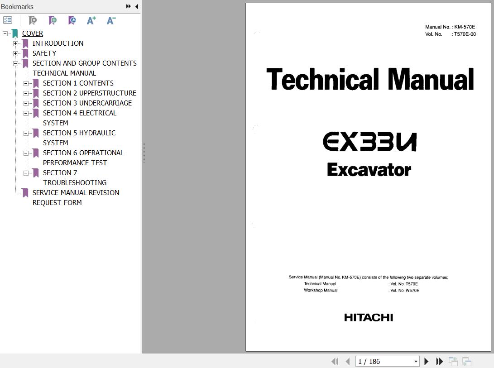
Task: Open the COVER bookmark
Action: (33, 33)
